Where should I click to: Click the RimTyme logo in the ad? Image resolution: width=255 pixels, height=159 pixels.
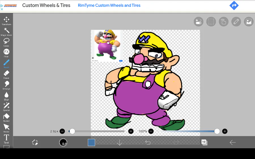10,6
